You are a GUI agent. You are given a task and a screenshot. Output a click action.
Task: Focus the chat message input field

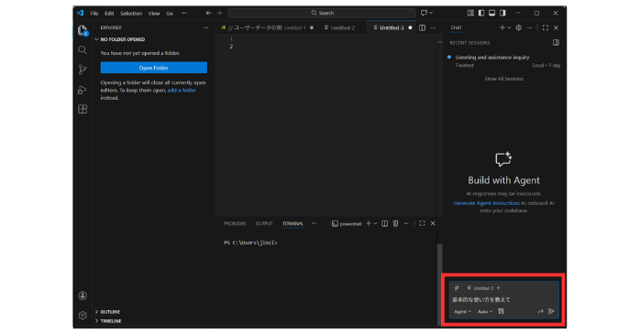[504, 300]
